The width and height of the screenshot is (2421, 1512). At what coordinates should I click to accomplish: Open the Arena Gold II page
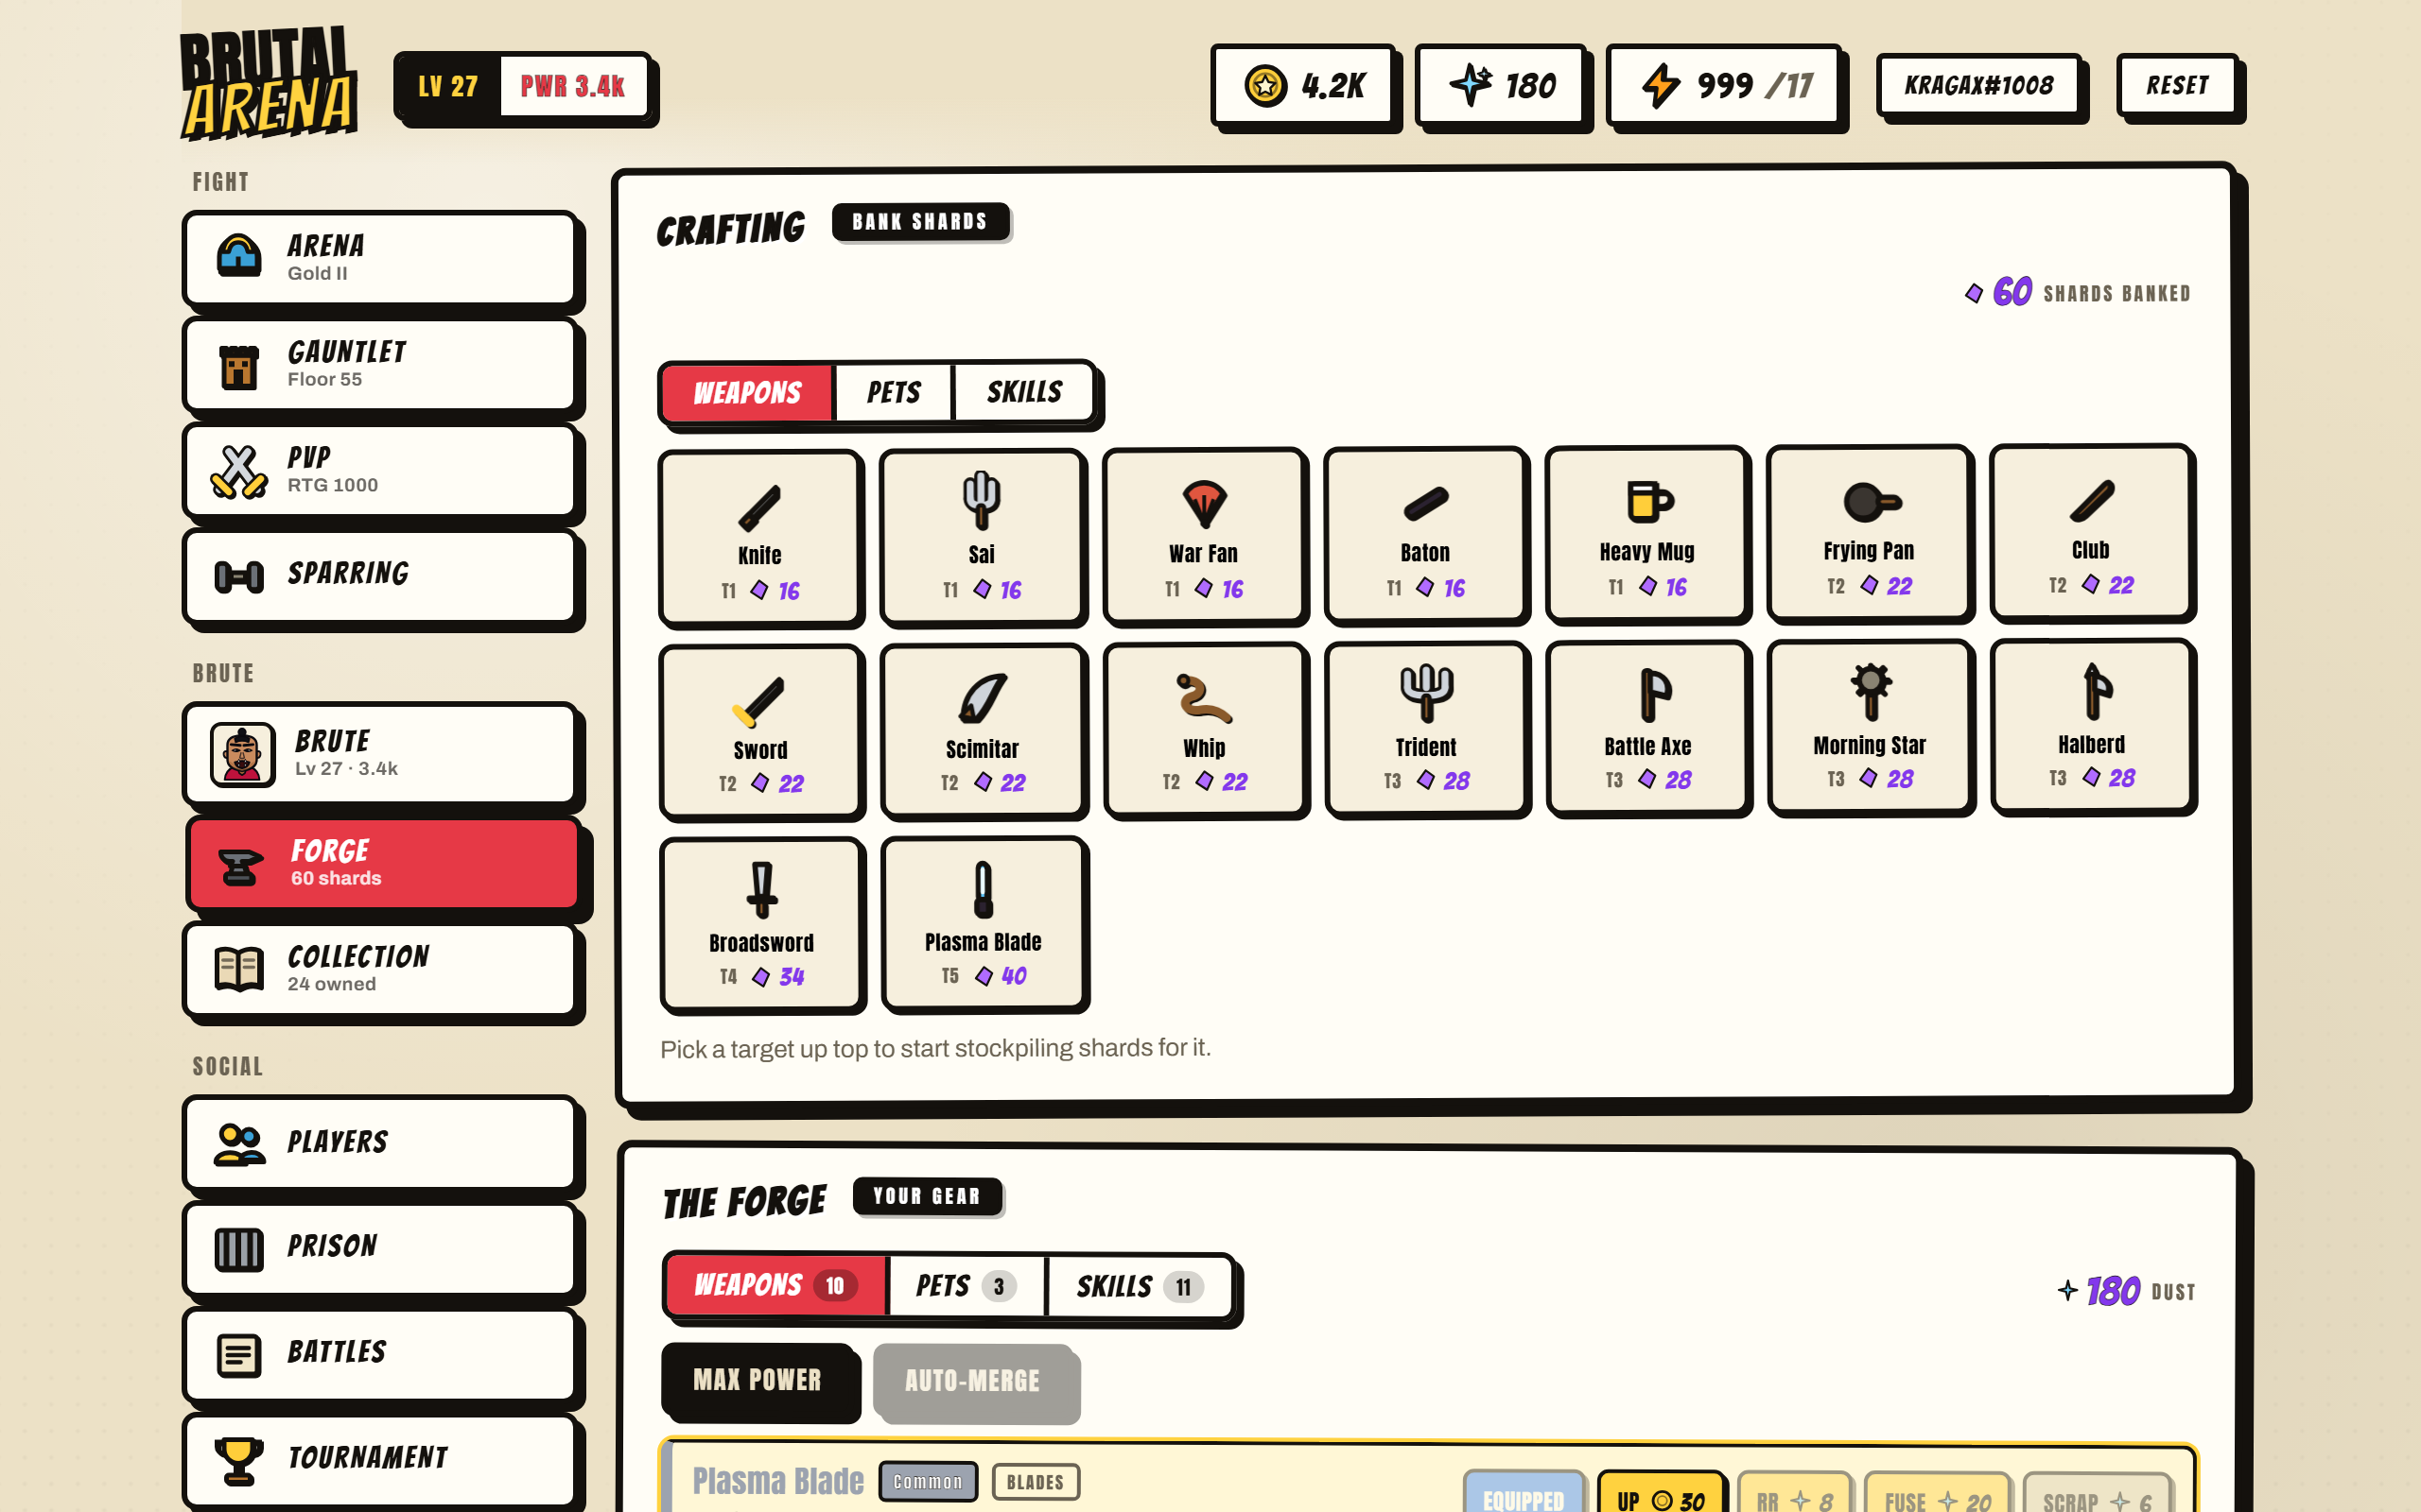pyautogui.click(x=380, y=258)
